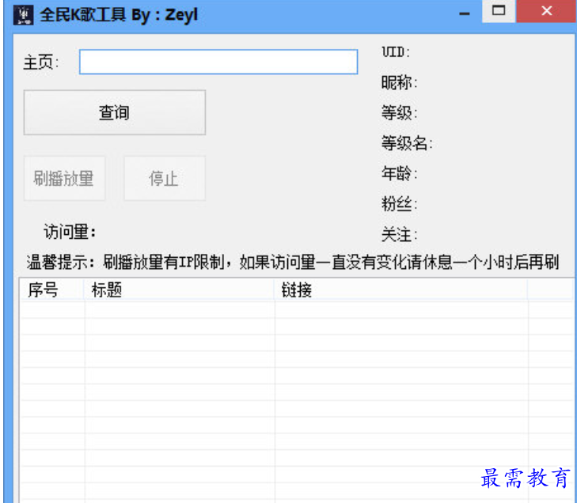577x503 pixels.
Task: Click the app icon in title bar
Action: tap(23, 15)
